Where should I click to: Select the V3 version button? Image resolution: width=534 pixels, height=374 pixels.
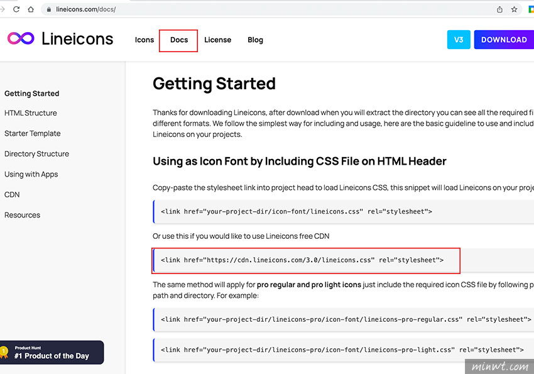tap(459, 40)
